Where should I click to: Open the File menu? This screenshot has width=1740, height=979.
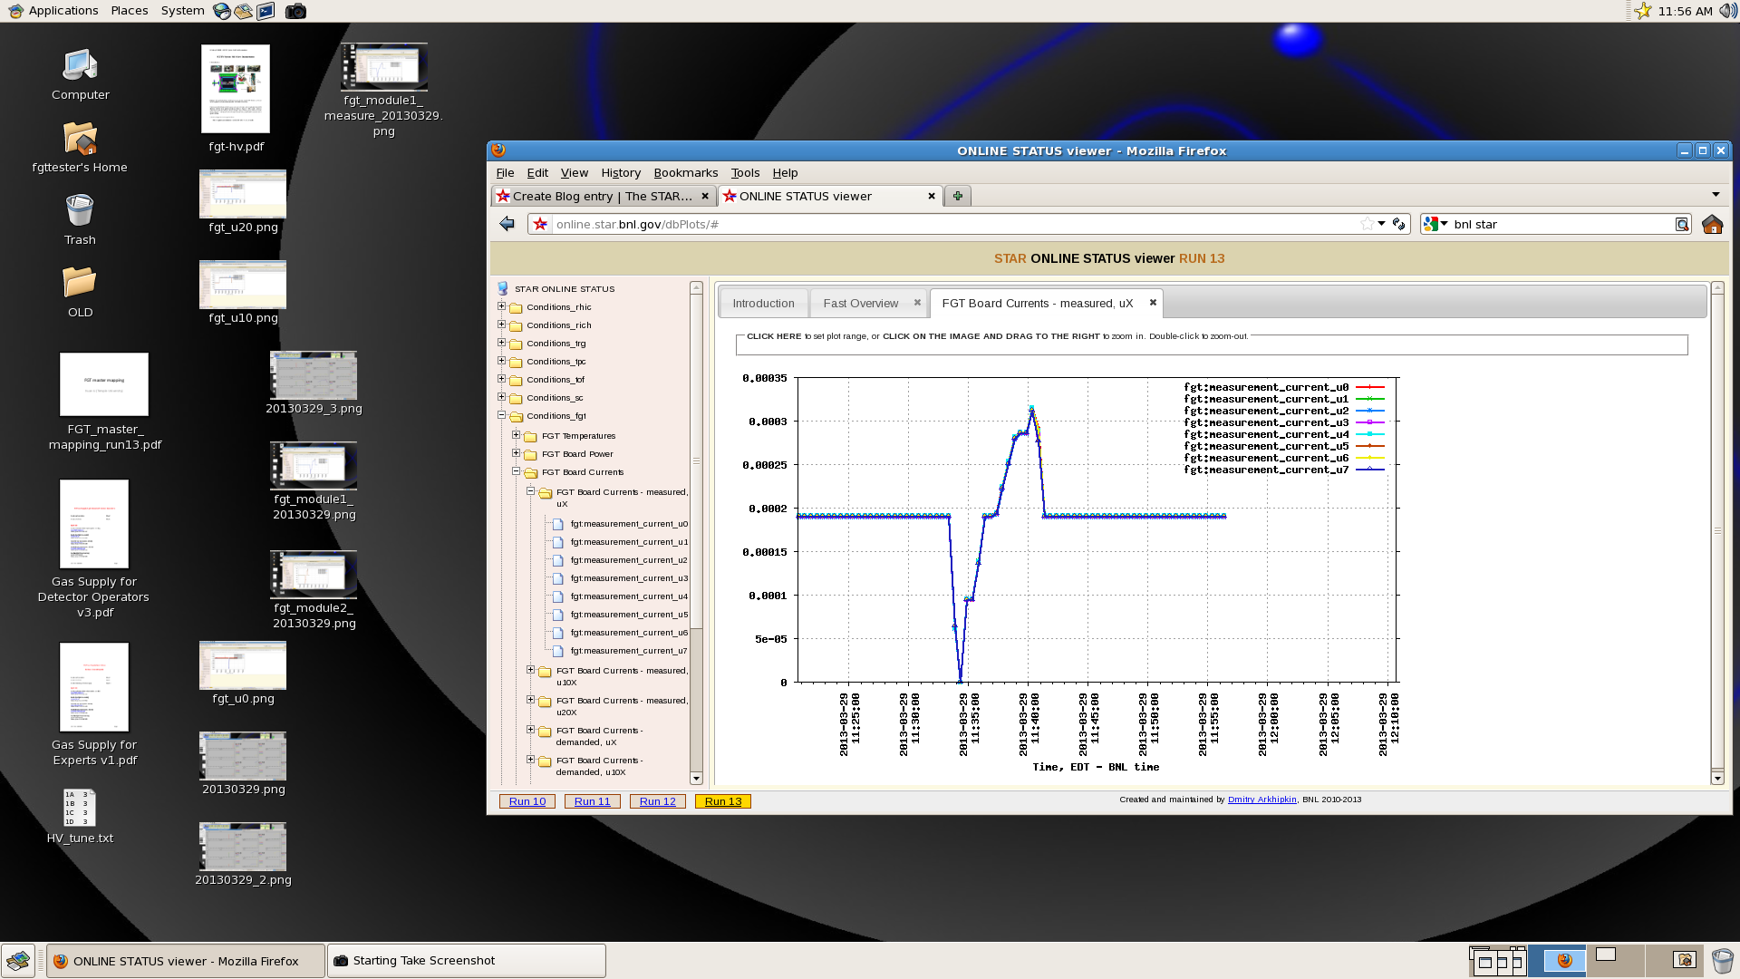pyautogui.click(x=505, y=172)
